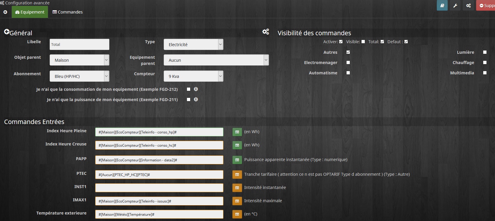
Task: Click the Température exterieure input field
Action: pos(159,214)
